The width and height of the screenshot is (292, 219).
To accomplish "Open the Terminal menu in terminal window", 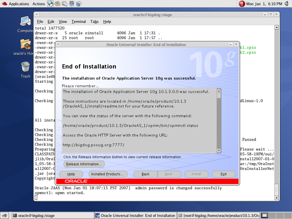I will tap(78, 21).
